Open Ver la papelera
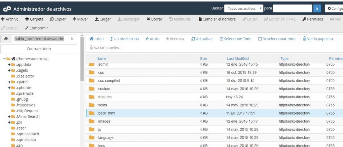343x147 pixels. (x=318, y=39)
